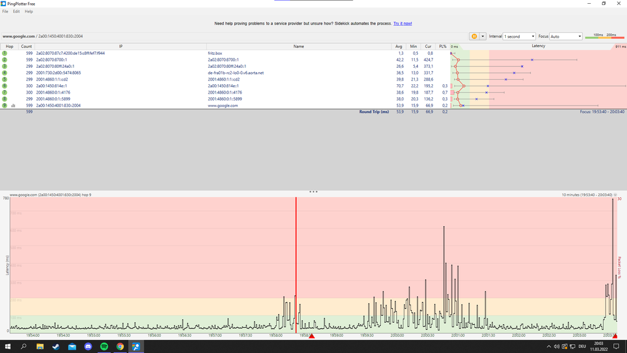The height and width of the screenshot is (353, 627).
Task: Click IP 2001:730:2d00::5474:8065 in hop 4
Action: 58,73
